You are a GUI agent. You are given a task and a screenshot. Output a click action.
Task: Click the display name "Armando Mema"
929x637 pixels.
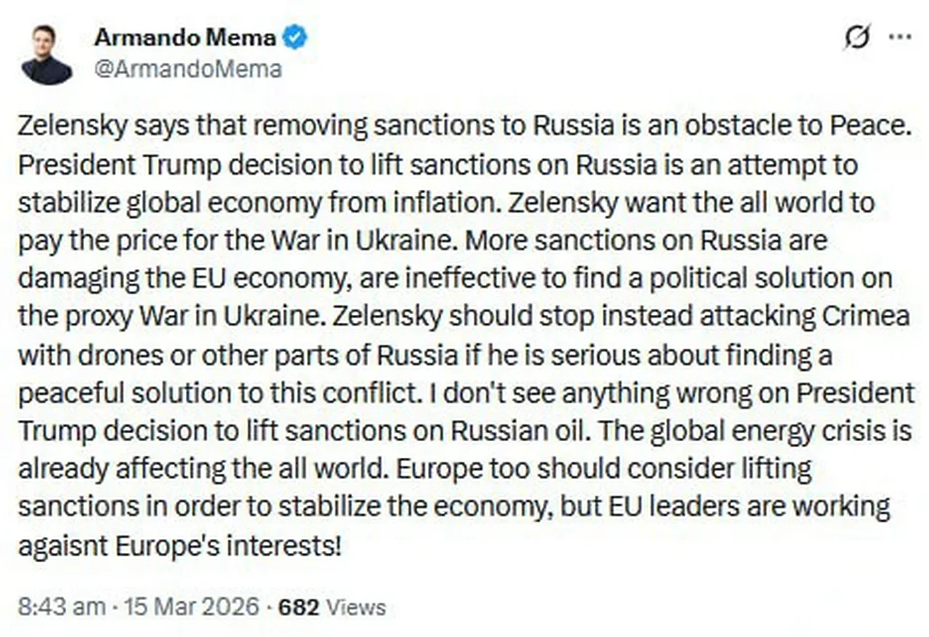click(184, 37)
